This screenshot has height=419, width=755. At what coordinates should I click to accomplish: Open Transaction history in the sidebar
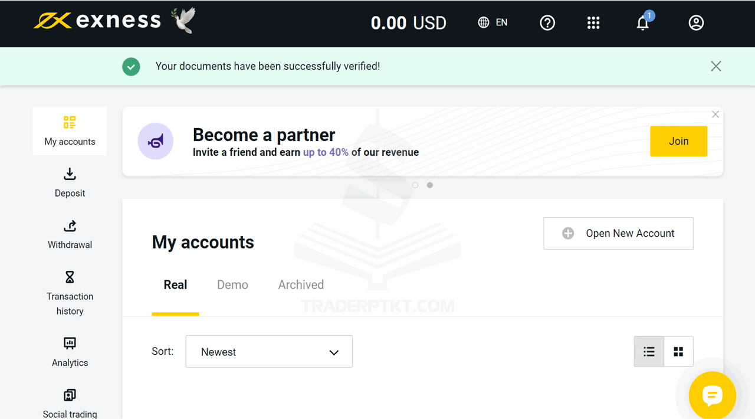click(70, 293)
